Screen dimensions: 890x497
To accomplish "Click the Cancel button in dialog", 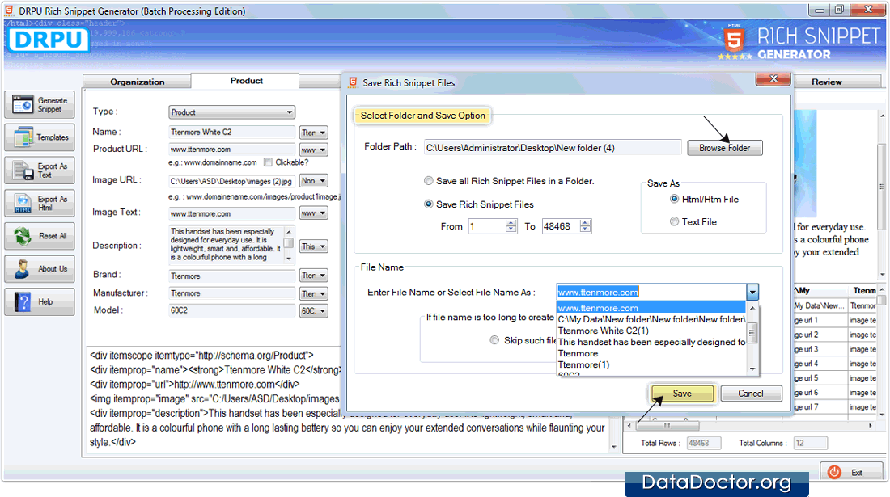I will click(750, 394).
